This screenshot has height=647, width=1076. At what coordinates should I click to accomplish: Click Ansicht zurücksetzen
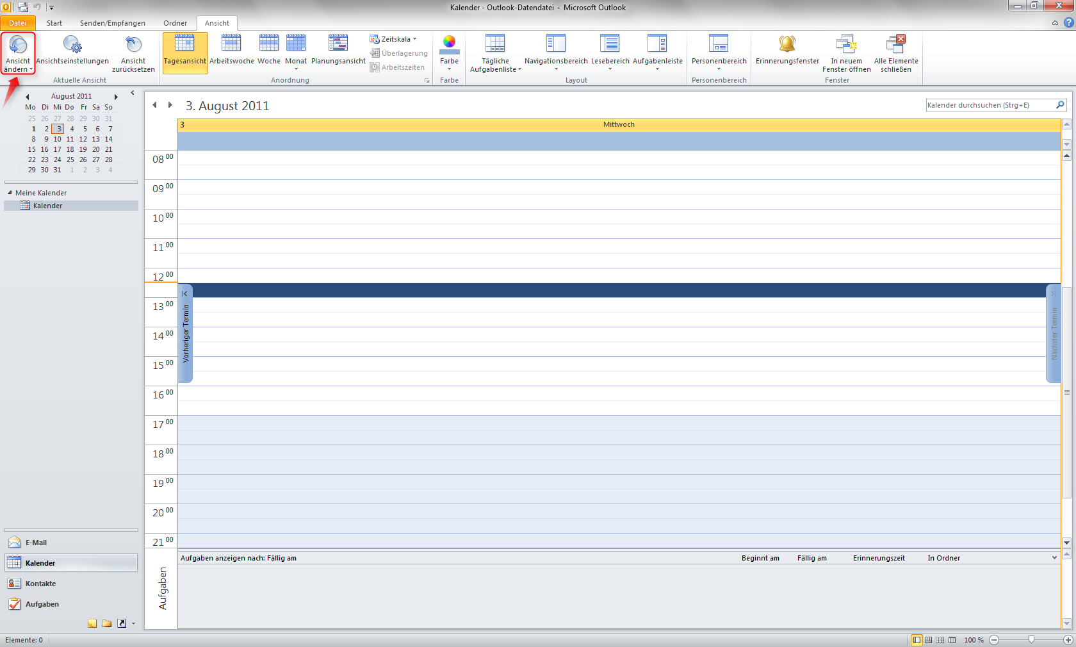133,51
